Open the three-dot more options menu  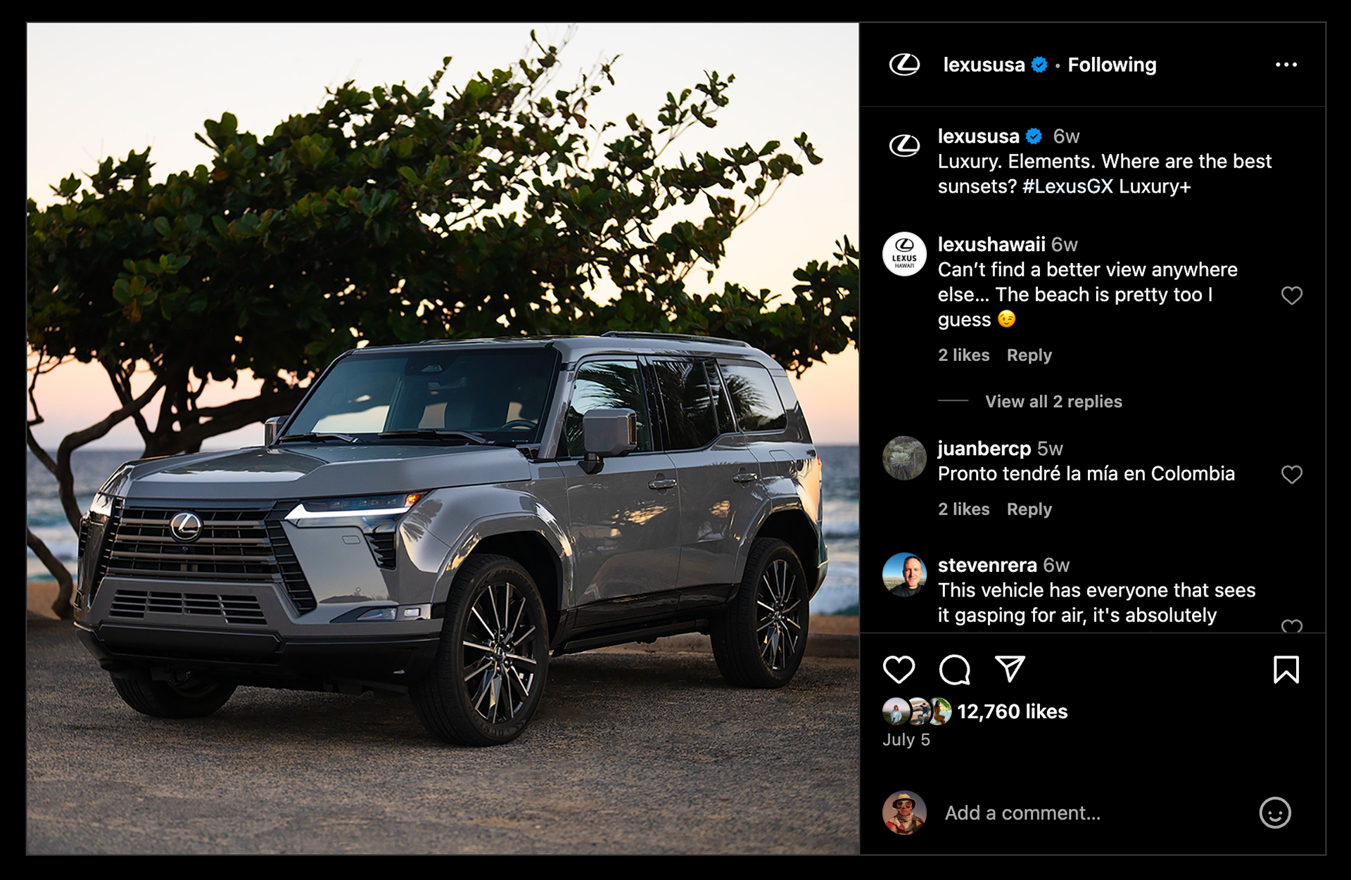coord(1286,65)
